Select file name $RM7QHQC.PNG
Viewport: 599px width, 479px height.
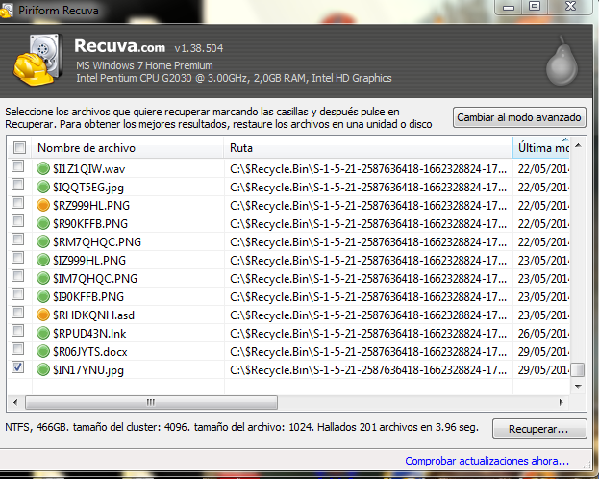(97, 242)
